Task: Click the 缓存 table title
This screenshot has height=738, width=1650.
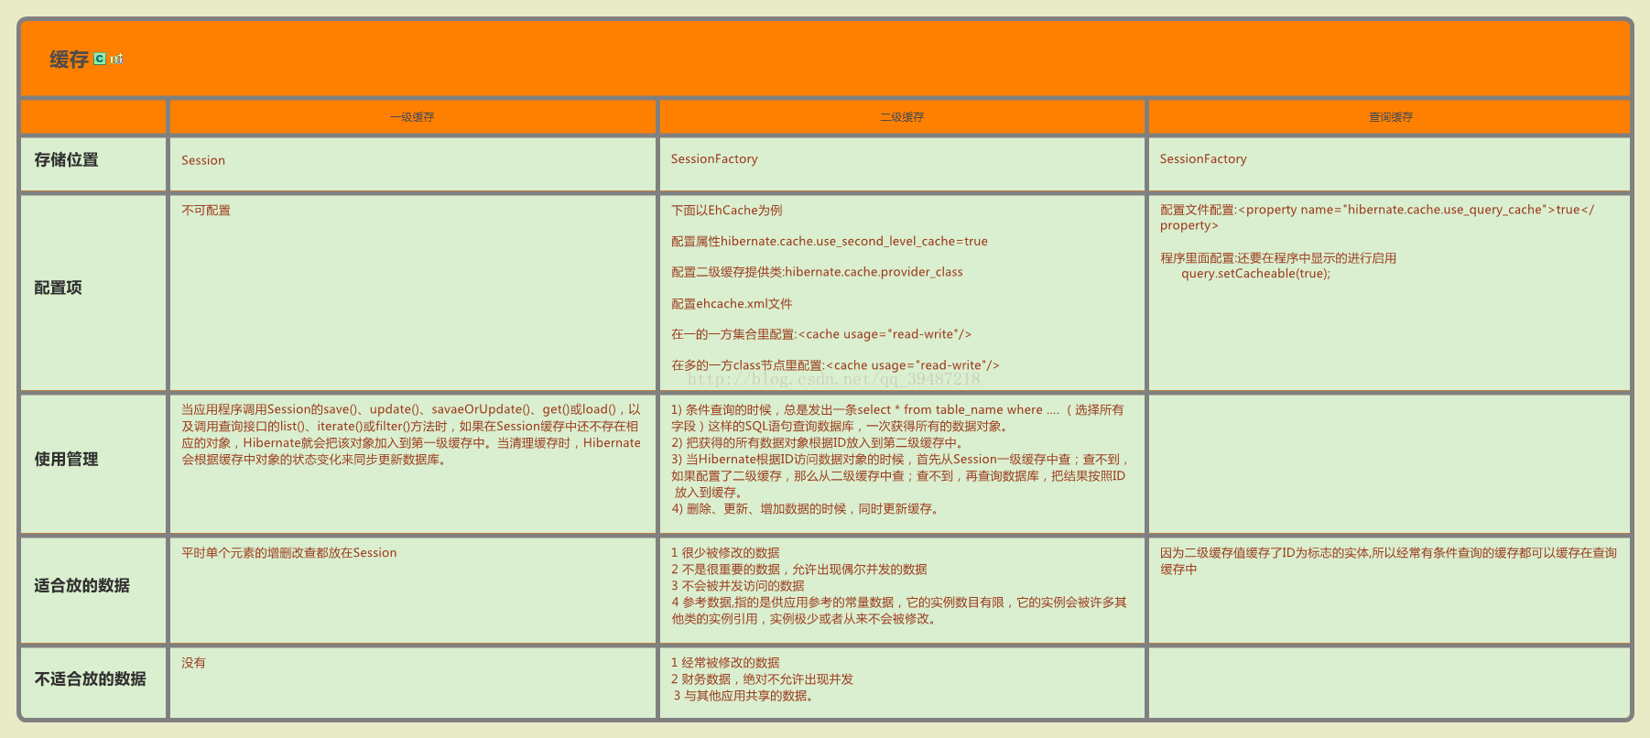Action: point(69,60)
